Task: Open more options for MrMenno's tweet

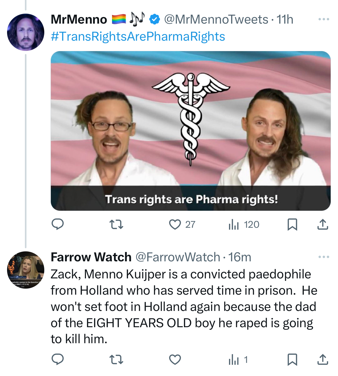Action: click(x=324, y=19)
